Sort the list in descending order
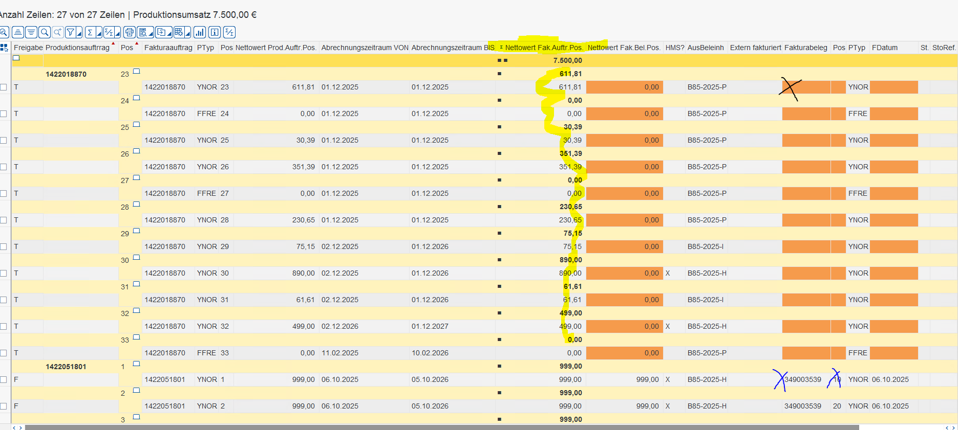This screenshot has height=430, width=958. (x=31, y=32)
